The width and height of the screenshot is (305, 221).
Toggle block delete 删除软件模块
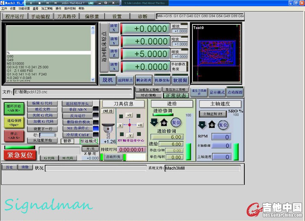[78, 122]
